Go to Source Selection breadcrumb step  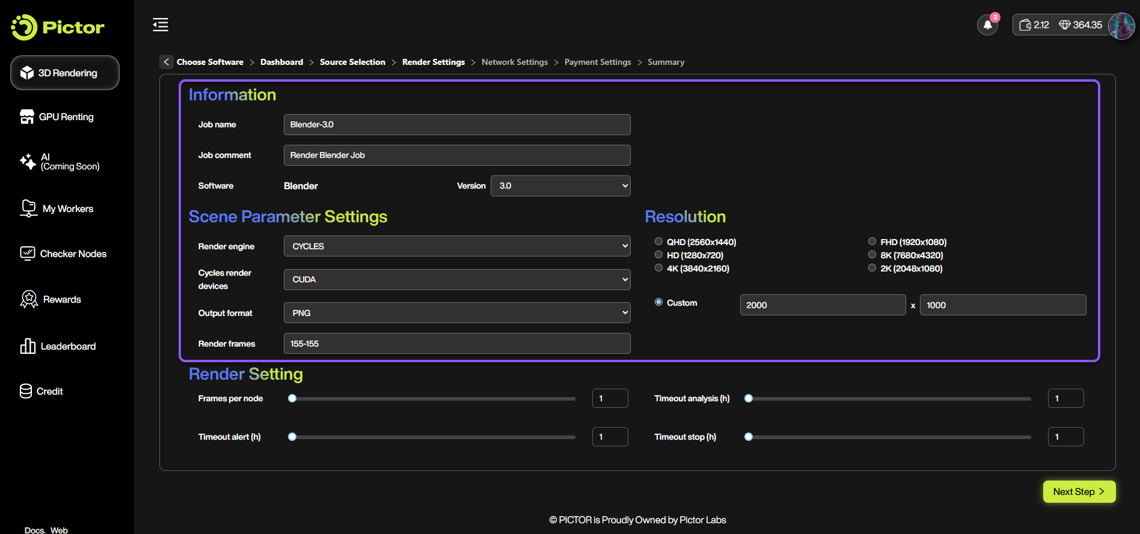point(352,62)
